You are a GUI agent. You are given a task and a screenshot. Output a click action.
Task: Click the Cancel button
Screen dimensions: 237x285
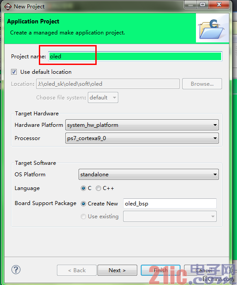204,270
